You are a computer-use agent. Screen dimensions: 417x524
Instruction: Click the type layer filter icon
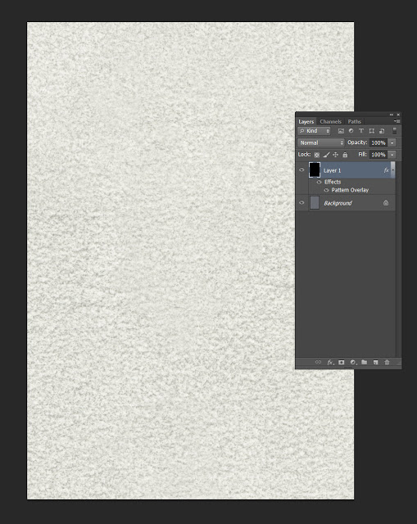361,131
